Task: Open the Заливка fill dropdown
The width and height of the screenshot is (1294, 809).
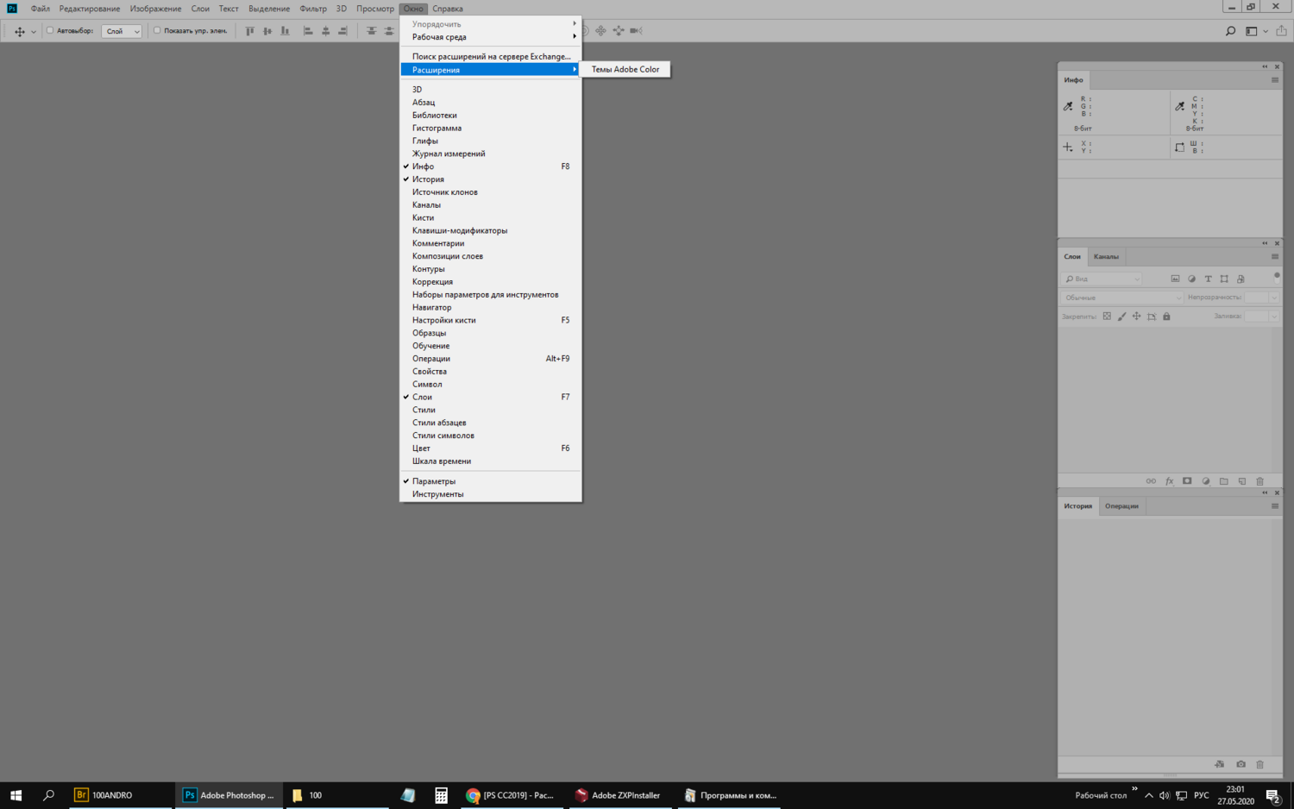Action: (x=1273, y=317)
